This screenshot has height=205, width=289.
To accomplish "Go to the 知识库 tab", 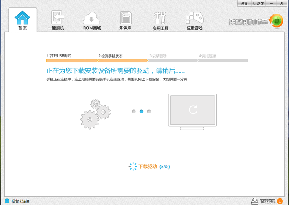I will click(x=126, y=20).
